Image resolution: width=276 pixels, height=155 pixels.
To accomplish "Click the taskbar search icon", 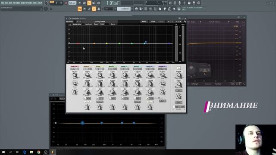I will (x=10, y=152).
